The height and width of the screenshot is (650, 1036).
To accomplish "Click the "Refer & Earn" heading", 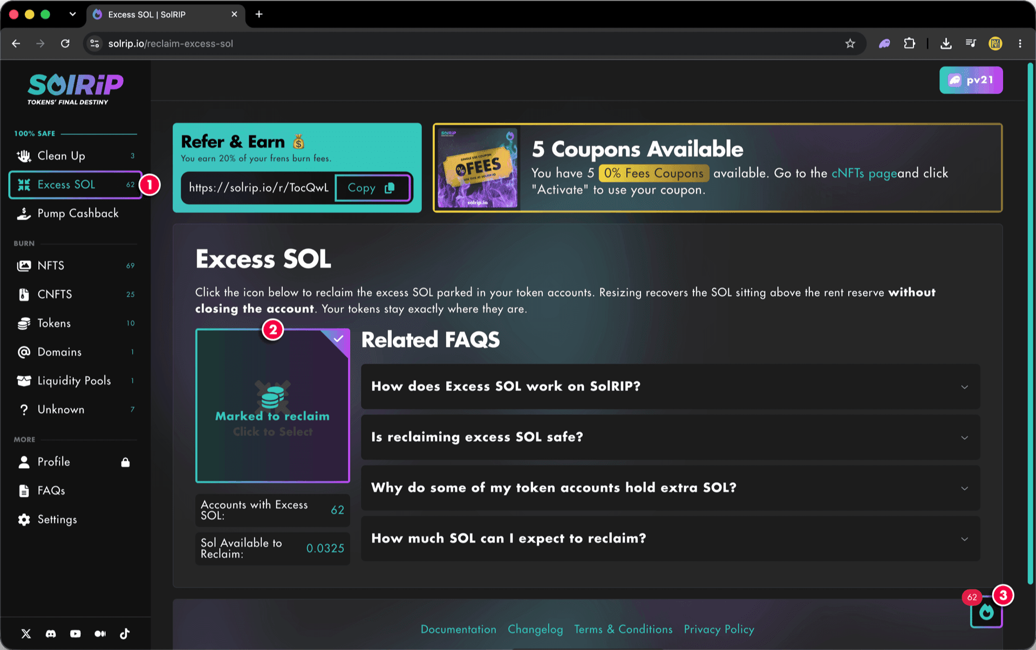I will (x=233, y=142).
